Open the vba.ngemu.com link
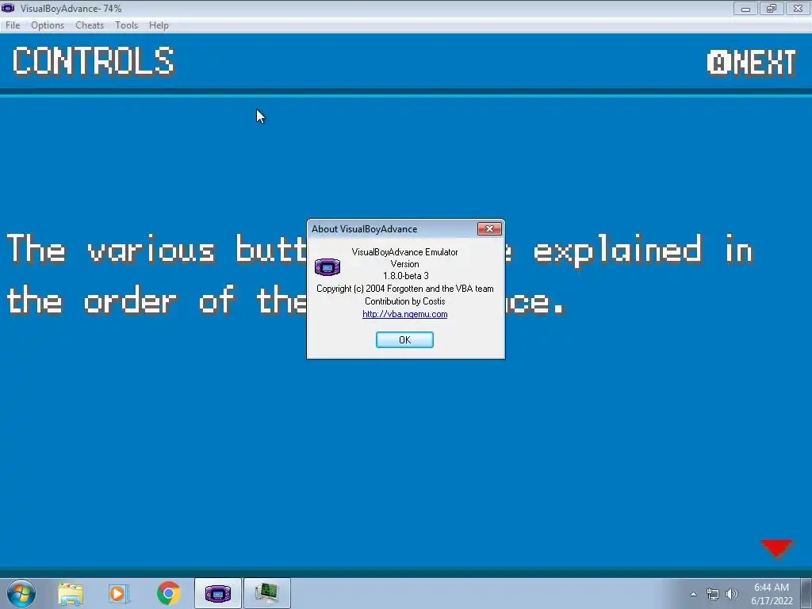 coord(405,314)
